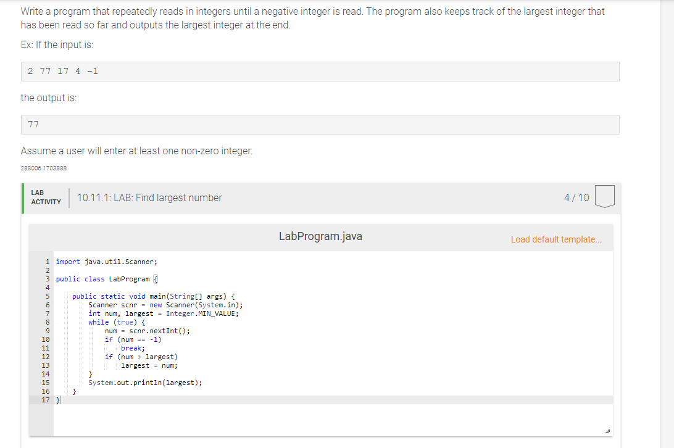Click the highlighted line 17 closing brace
This screenshot has width=674, height=448.
pos(57,399)
